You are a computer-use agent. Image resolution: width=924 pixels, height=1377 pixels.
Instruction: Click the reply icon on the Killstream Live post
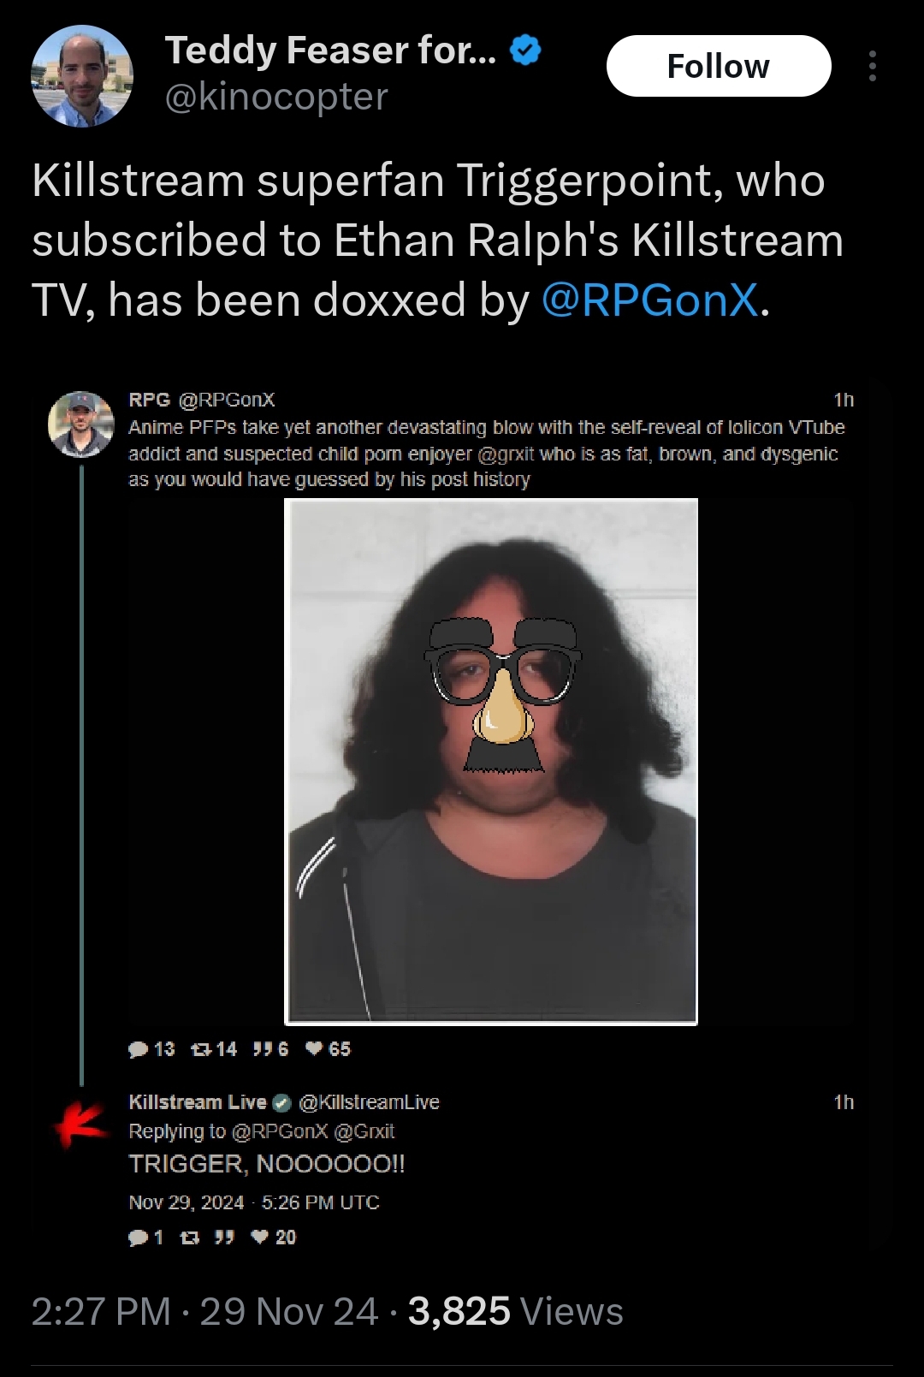138,1238
